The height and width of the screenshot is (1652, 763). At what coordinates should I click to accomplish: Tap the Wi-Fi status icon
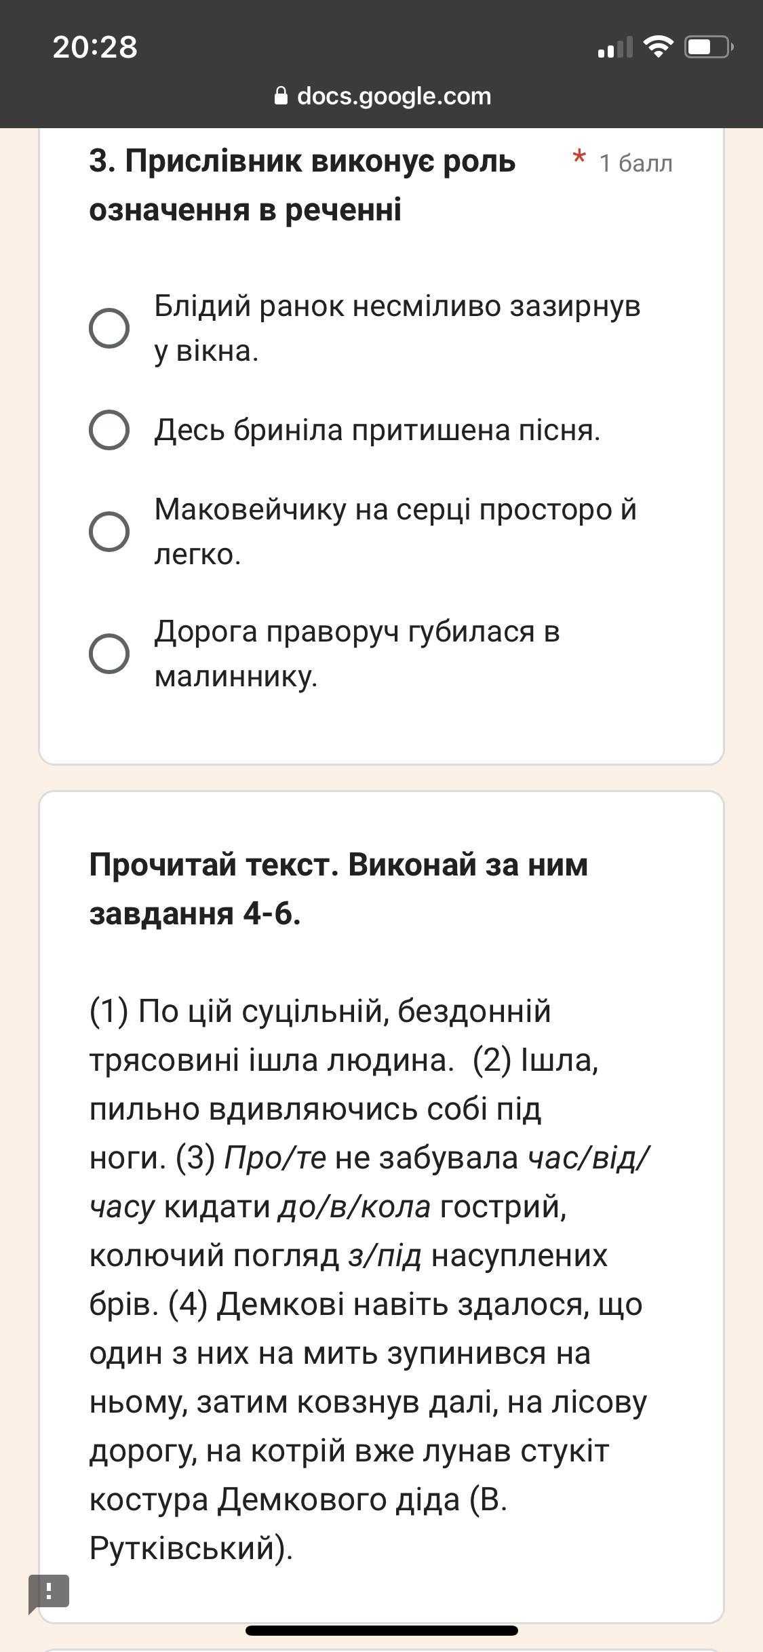pos(657,47)
